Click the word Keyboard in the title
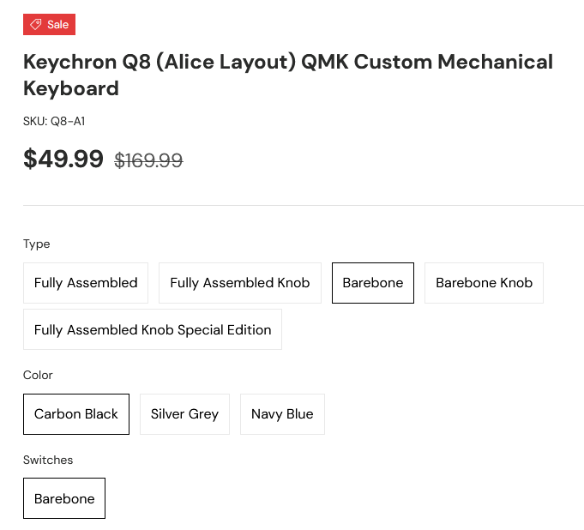The height and width of the screenshot is (530, 584). tap(71, 88)
